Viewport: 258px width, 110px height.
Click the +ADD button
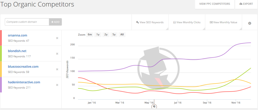[55, 22]
